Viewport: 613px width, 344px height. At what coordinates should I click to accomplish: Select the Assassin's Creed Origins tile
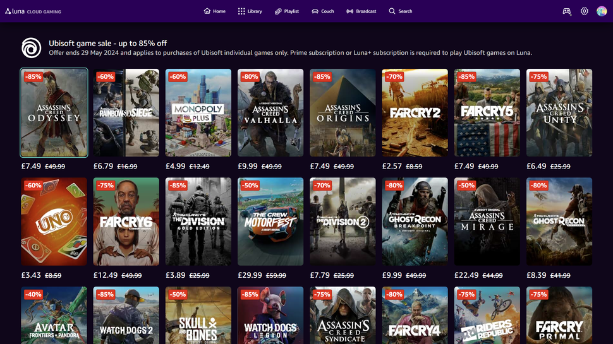343,113
